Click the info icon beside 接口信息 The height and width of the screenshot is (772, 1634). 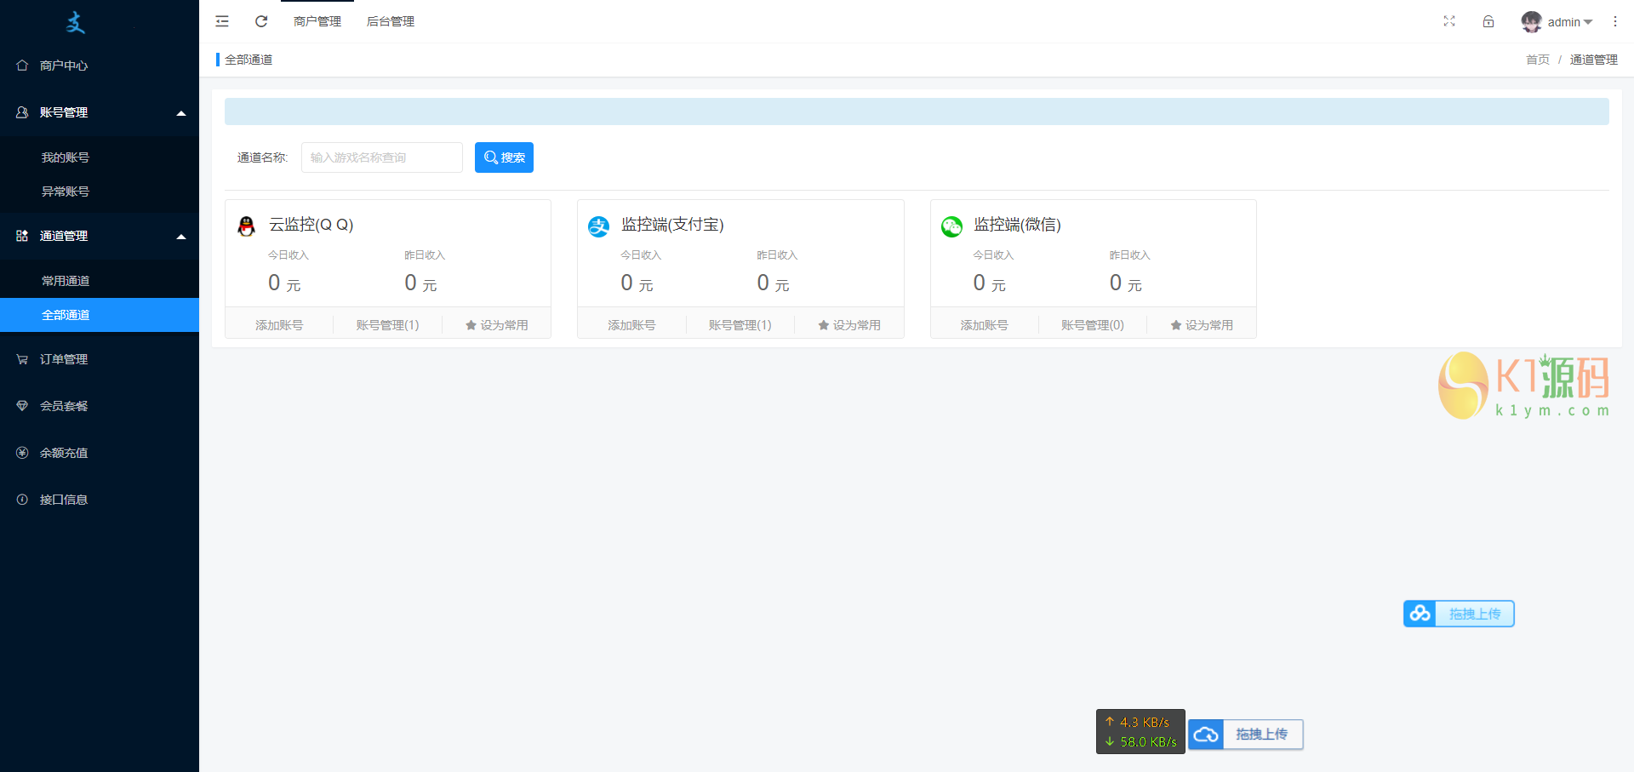click(x=22, y=500)
